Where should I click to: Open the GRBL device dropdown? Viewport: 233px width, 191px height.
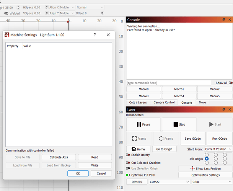click(212, 182)
